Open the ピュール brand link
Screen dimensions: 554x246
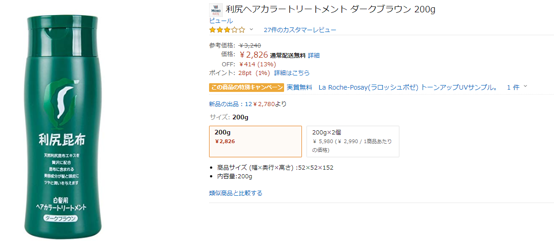[x=221, y=21]
